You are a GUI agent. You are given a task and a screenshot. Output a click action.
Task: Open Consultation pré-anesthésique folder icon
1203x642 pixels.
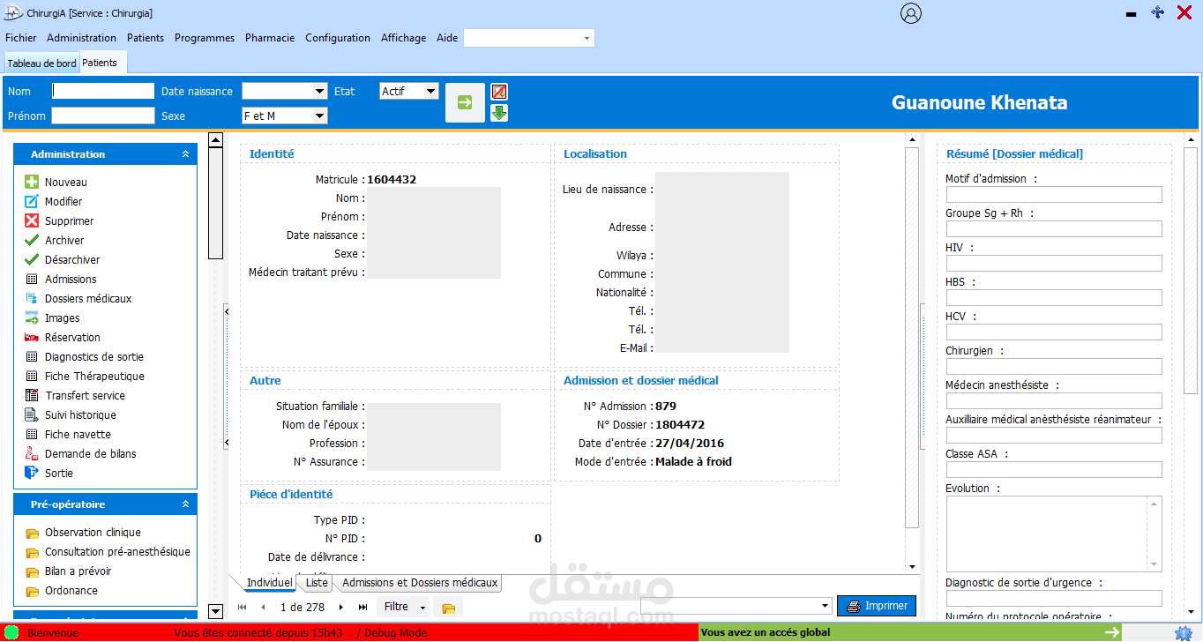coord(32,552)
